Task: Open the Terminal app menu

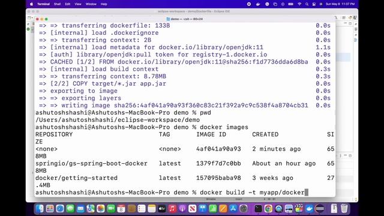Action: [43, 4]
